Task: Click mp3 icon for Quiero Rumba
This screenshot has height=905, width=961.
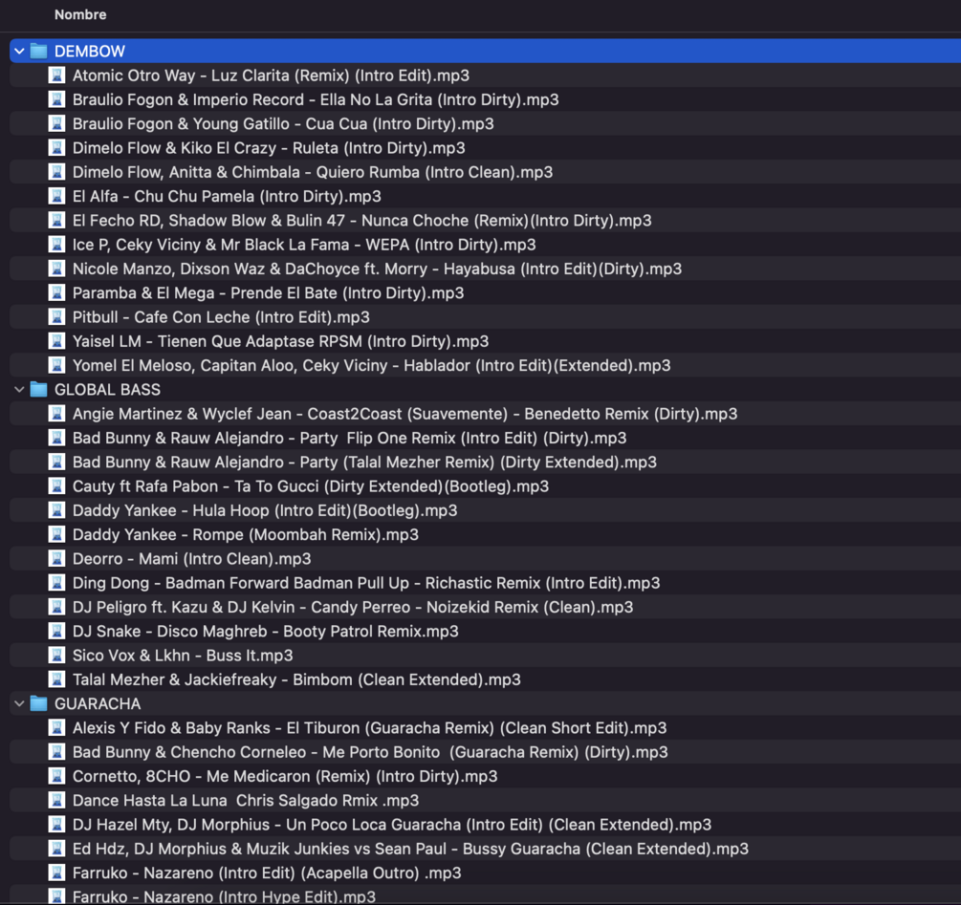Action: click(x=57, y=172)
